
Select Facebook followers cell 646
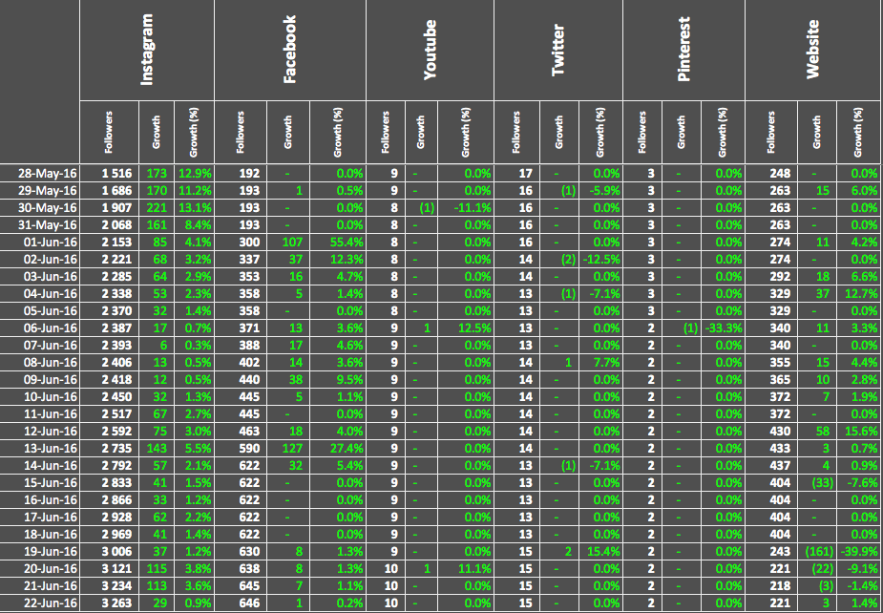tap(241, 603)
